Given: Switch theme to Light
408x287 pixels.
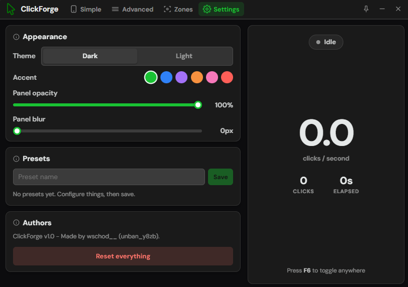Looking at the screenshot, I should [184, 56].
